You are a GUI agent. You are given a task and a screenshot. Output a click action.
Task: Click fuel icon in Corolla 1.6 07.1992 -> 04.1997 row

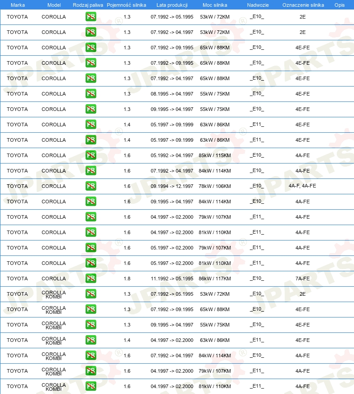91,171
